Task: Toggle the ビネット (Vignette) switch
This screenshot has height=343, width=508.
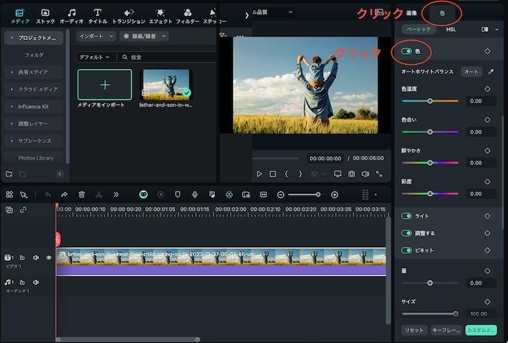Action: coord(406,250)
